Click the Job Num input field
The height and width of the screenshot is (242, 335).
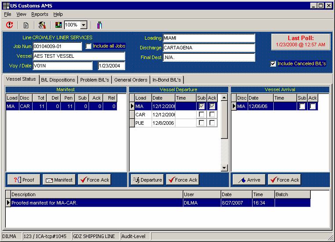[x=57, y=46]
